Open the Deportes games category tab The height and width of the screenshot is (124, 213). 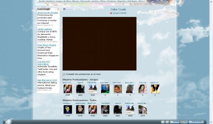[x=122, y=1]
